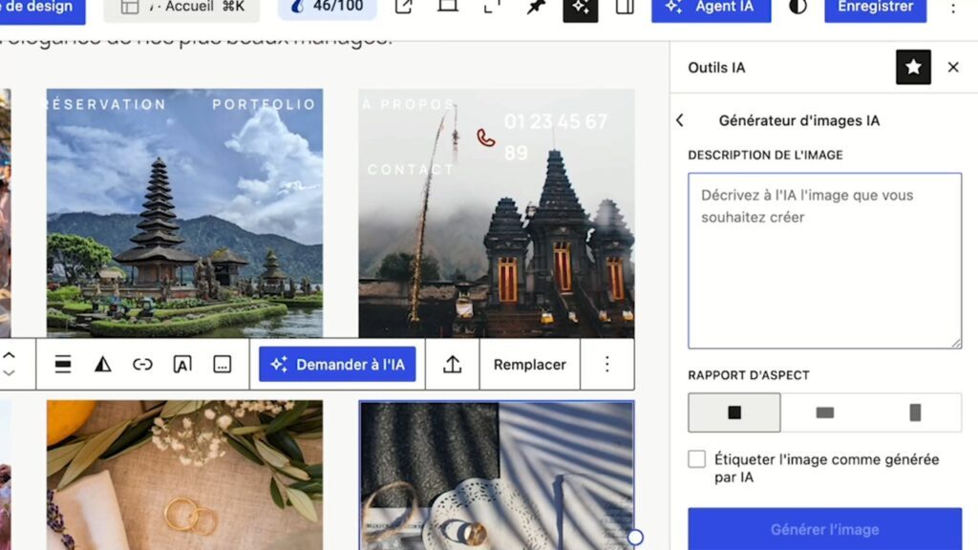This screenshot has height=550, width=978.
Task: Click the link icon in block toolbar
Action: tap(142, 364)
